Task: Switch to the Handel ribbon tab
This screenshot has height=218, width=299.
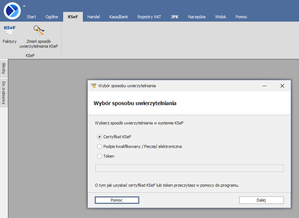Action: [93, 17]
